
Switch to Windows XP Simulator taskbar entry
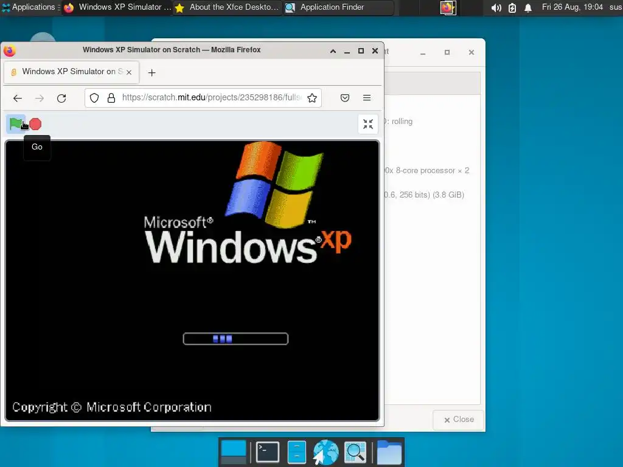click(117, 7)
